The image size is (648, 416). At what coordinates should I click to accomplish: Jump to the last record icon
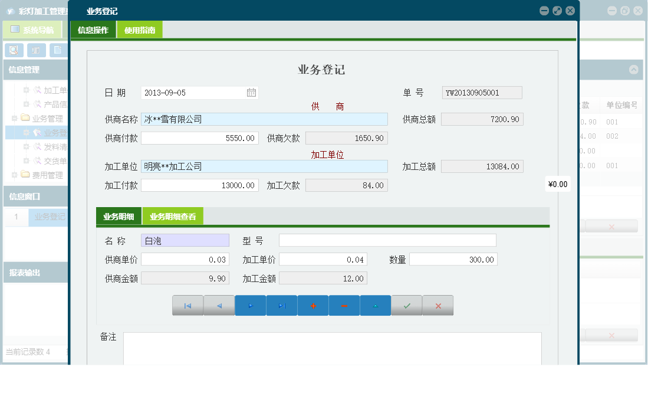click(x=281, y=305)
